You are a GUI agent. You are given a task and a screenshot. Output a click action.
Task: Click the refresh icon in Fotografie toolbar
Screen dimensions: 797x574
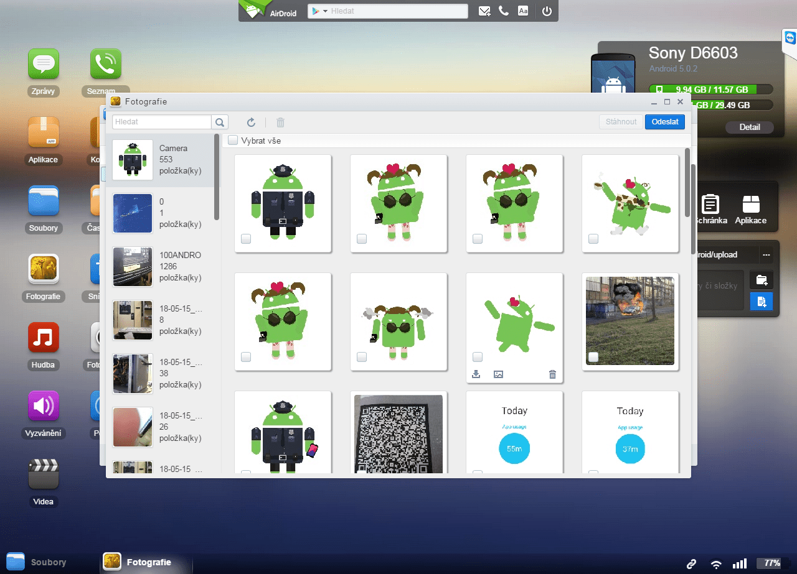click(252, 123)
